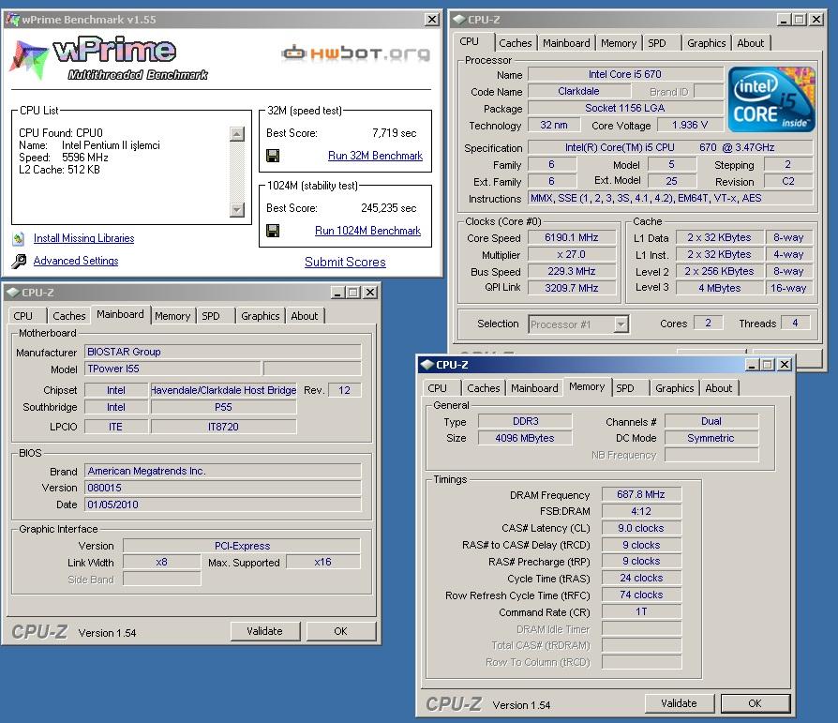The height and width of the screenshot is (723, 838).
Task: Click the CPU-Z Memory window title icon
Action: 427,365
